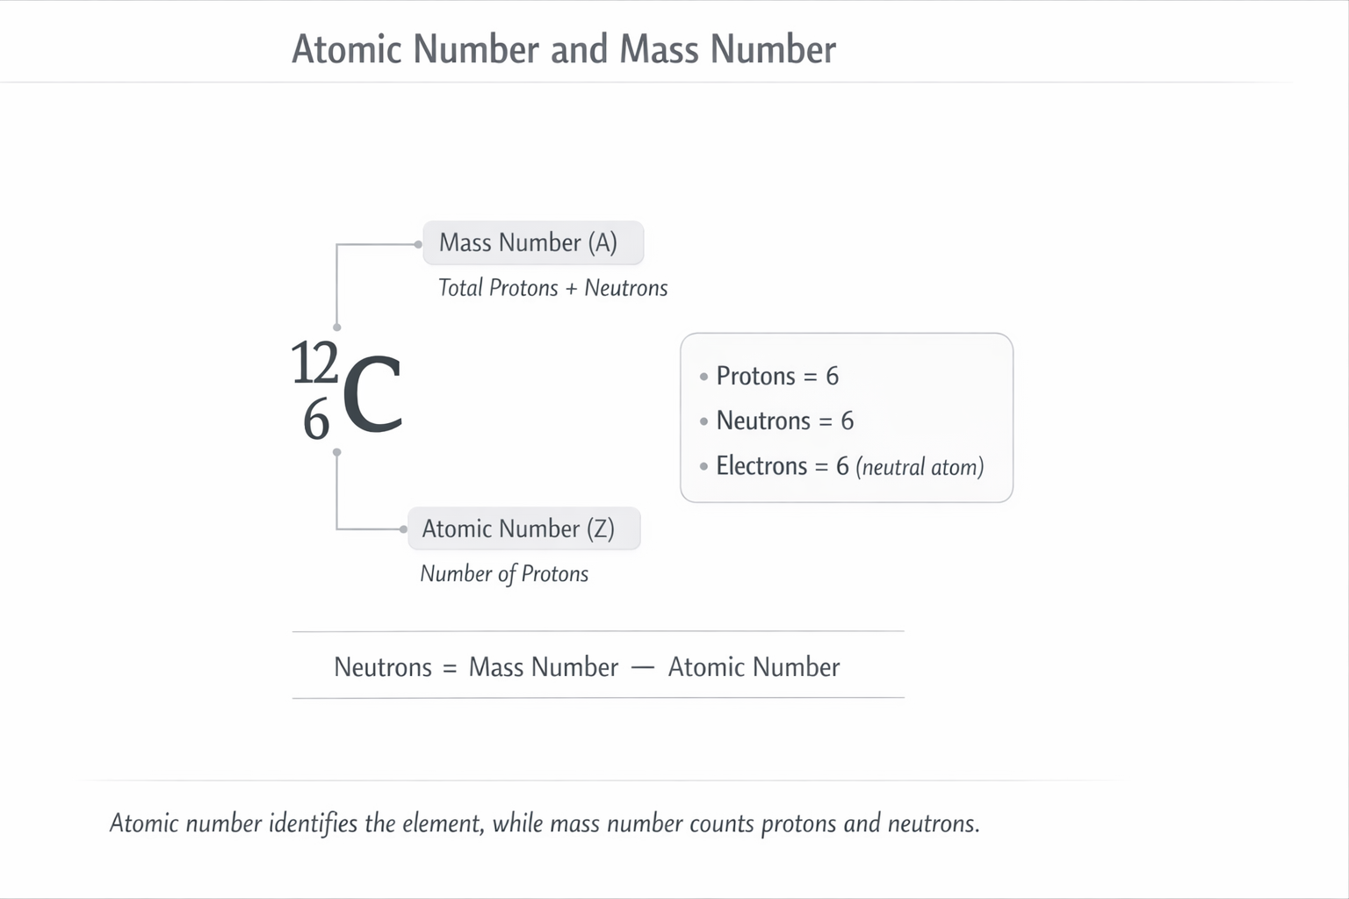
Task: Click the bullet dot before Protons
Action: pyautogui.click(x=703, y=377)
